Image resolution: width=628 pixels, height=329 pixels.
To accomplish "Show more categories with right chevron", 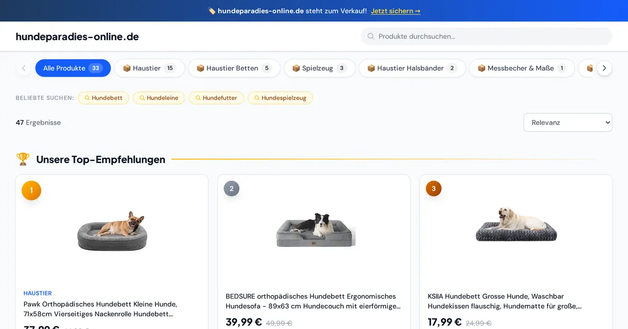I will click(604, 68).
